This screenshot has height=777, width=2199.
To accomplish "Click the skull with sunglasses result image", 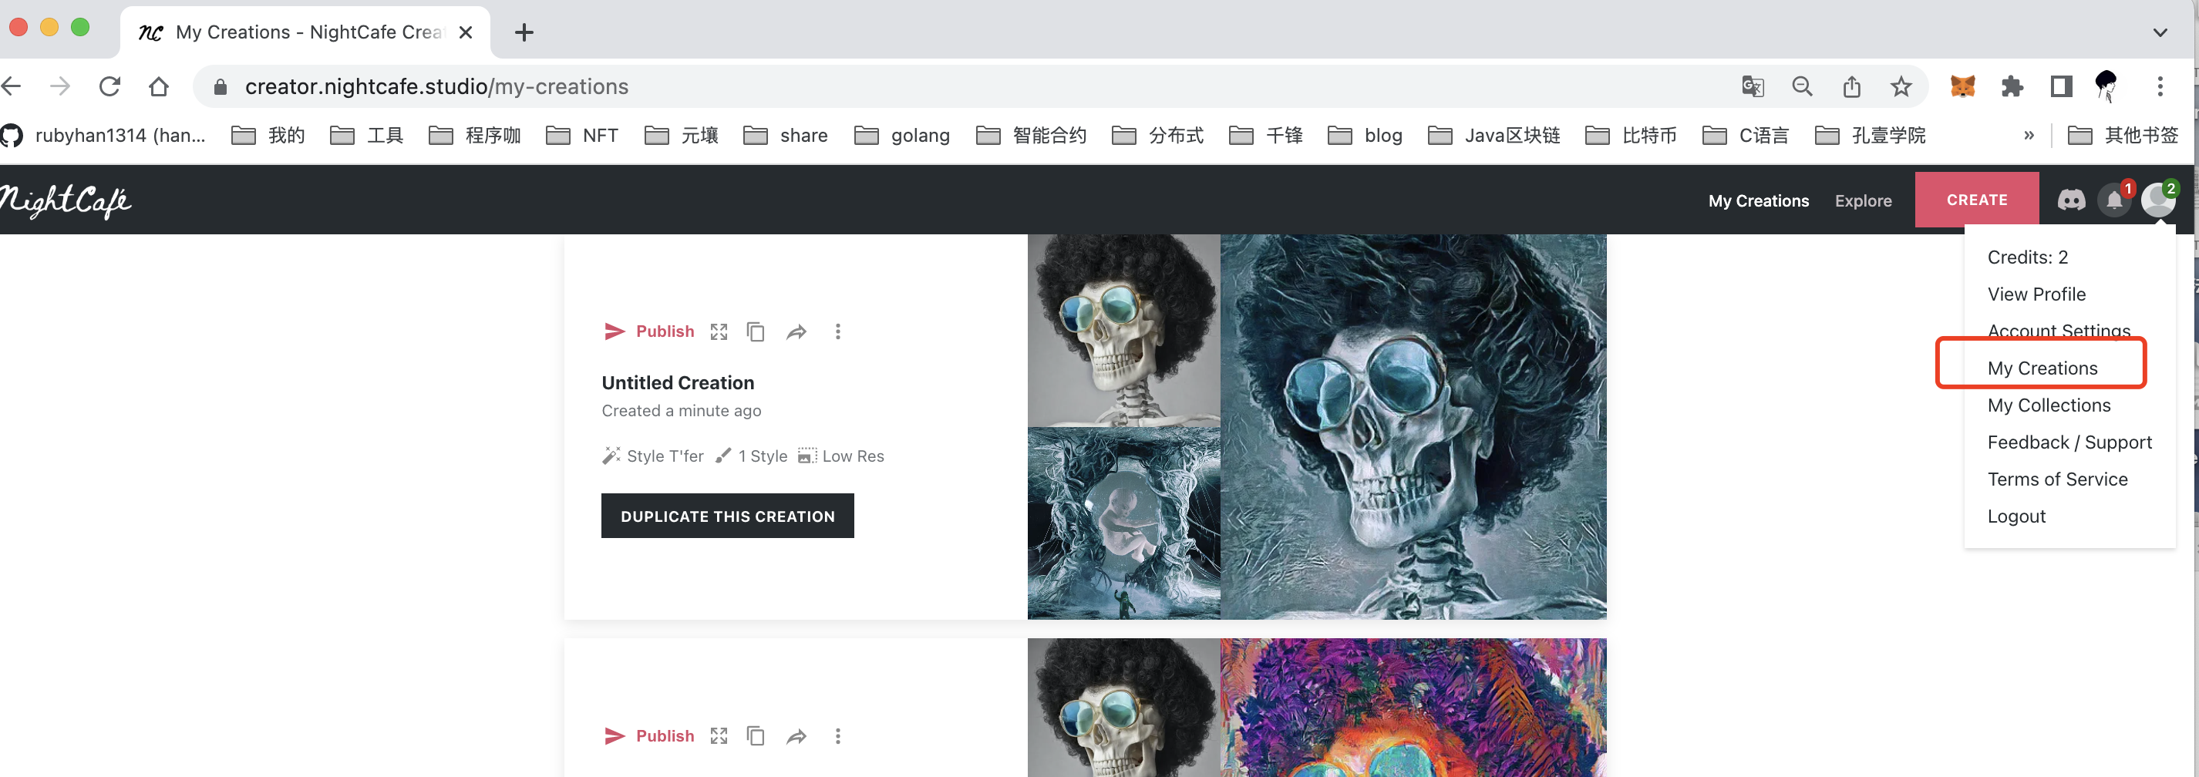I will [1413, 427].
